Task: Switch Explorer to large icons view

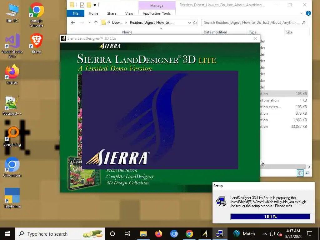Action: (x=307, y=173)
